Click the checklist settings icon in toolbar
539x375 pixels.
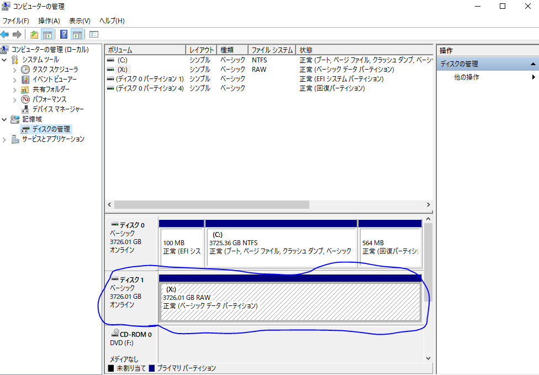(93, 35)
